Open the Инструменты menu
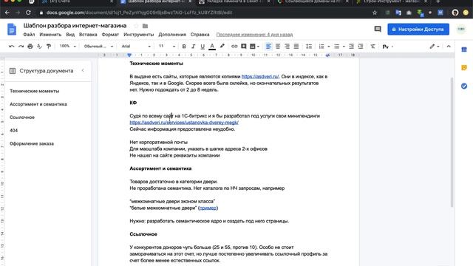 pos(138,35)
